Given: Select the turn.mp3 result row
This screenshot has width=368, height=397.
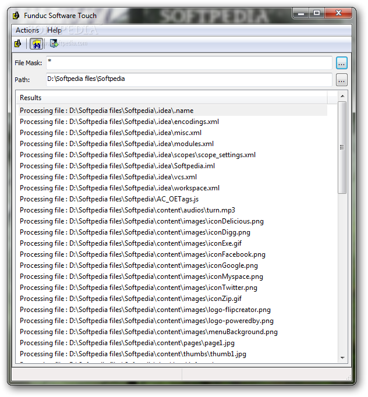Looking at the screenshot, I should pyautogui.click(x=173, y=210).
